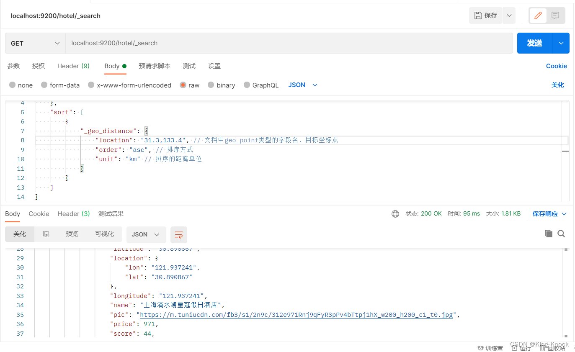The width and height of the screenshot is (575, 352).
Task: Open the request Body tab with green dot
Action: [115, 66]
